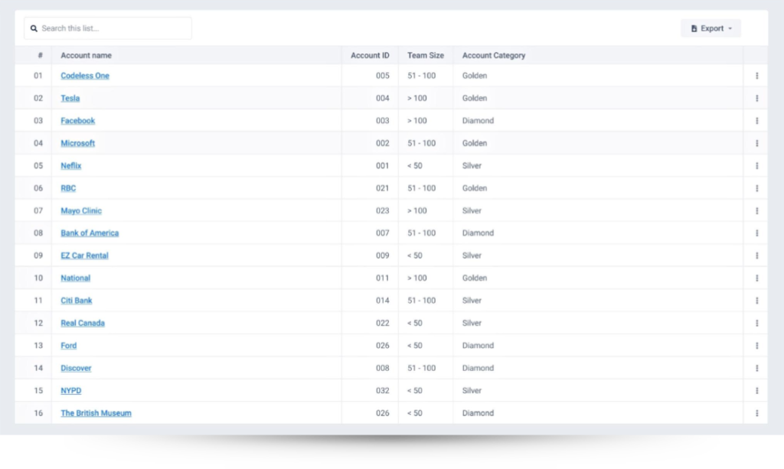The height and width of the screenshot is (469, 784).
Task: Select Account ID cell 005
Action: [383, 76]
